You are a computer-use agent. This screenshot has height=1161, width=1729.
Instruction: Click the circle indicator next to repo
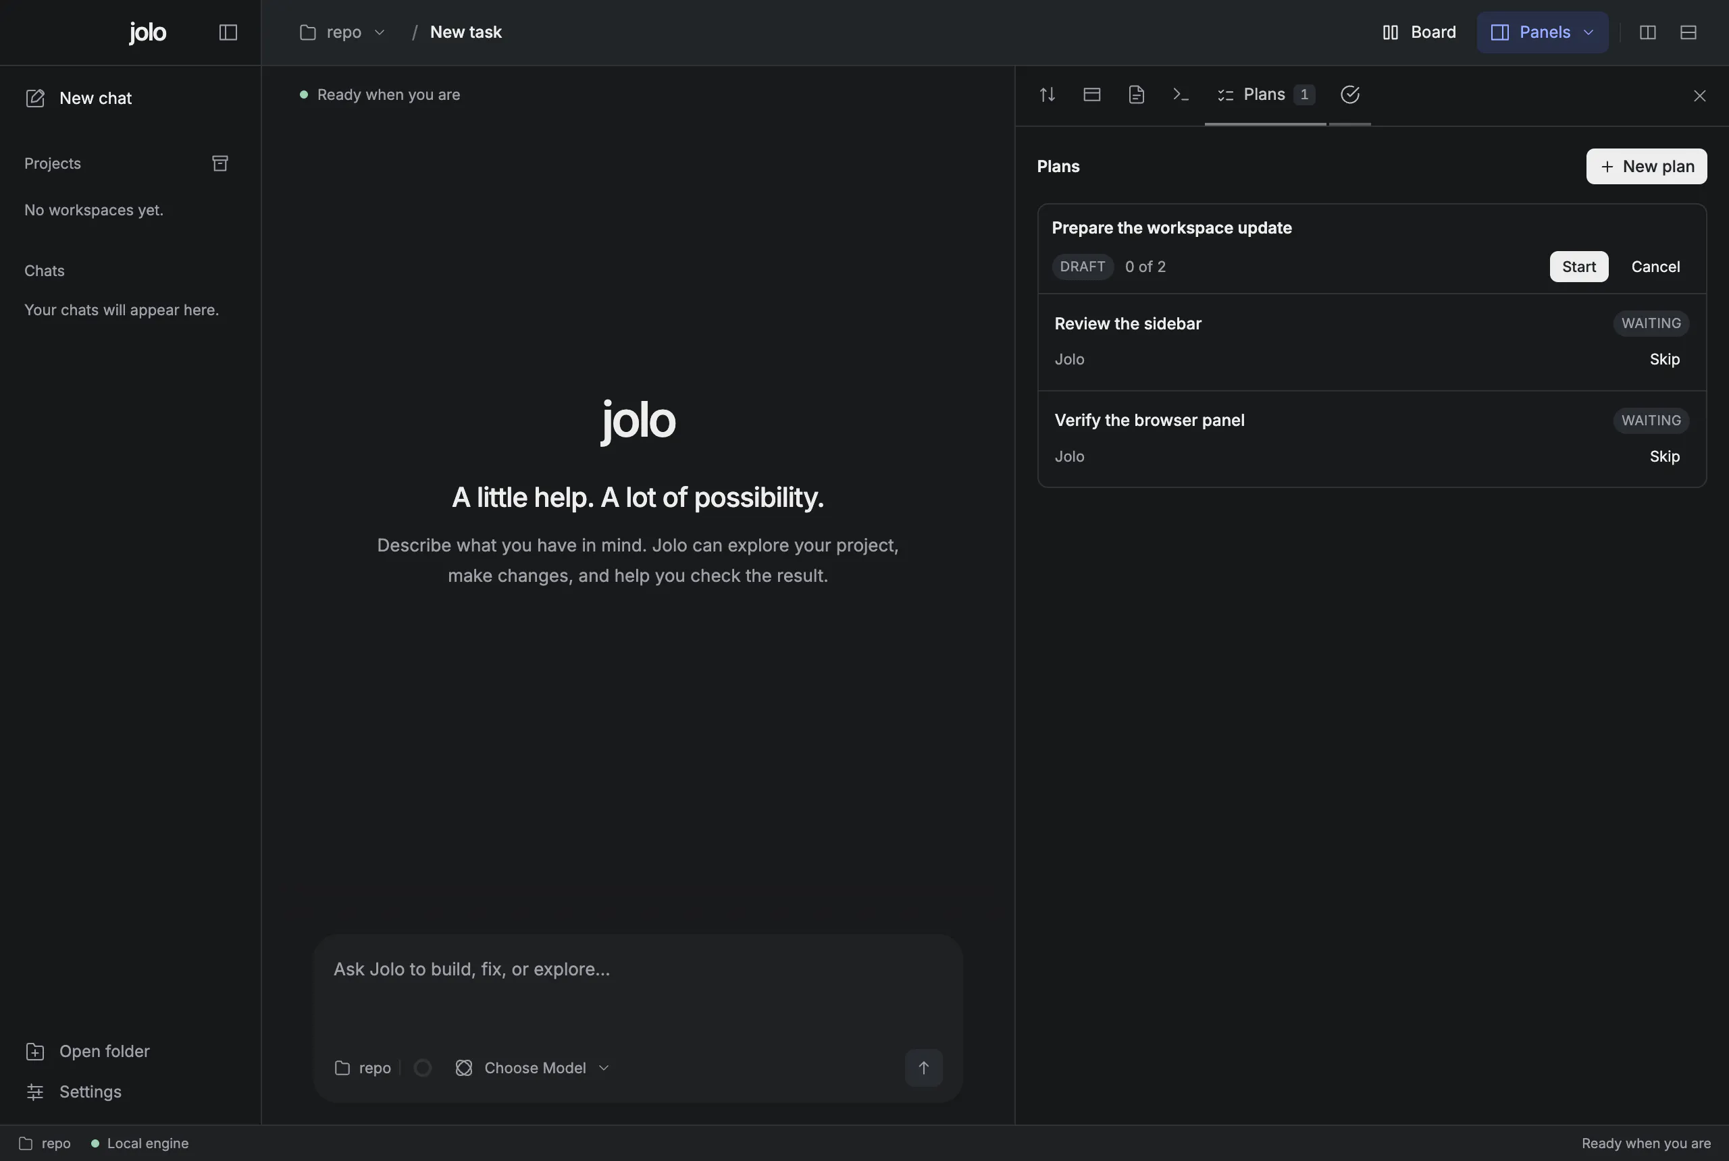422,1068
